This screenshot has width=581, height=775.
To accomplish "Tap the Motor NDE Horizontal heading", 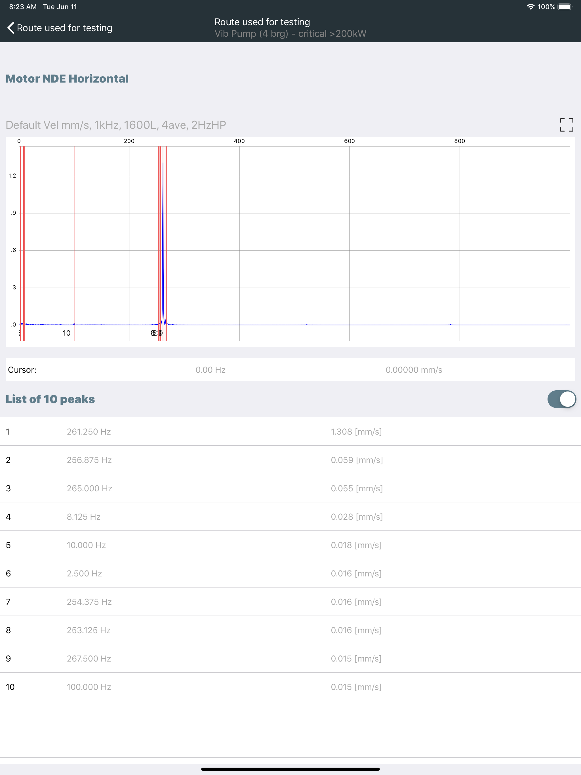I will pyautogui.click(x=67, y=79).
